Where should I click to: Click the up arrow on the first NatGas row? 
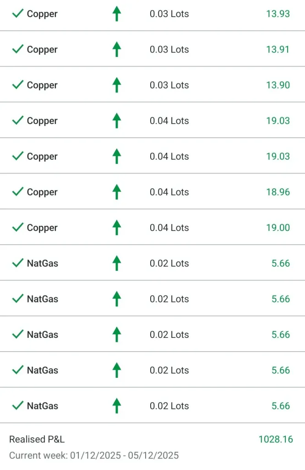point(117,263)
